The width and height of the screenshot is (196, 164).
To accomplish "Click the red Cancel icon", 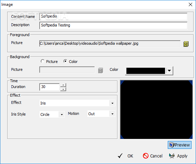I will click(145, 156).
